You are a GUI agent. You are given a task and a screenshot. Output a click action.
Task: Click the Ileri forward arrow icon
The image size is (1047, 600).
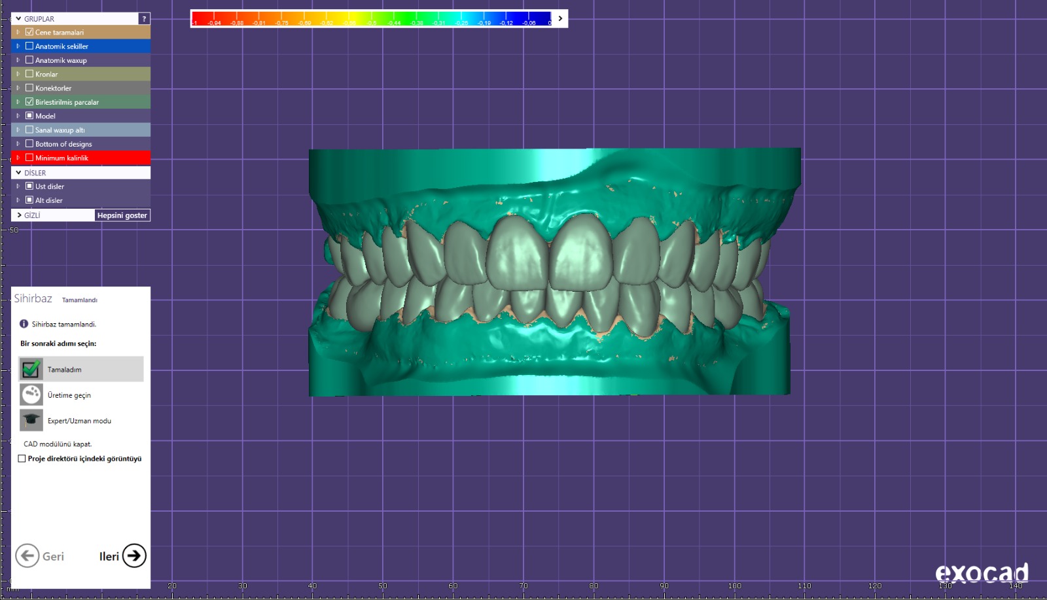(134, 556)
